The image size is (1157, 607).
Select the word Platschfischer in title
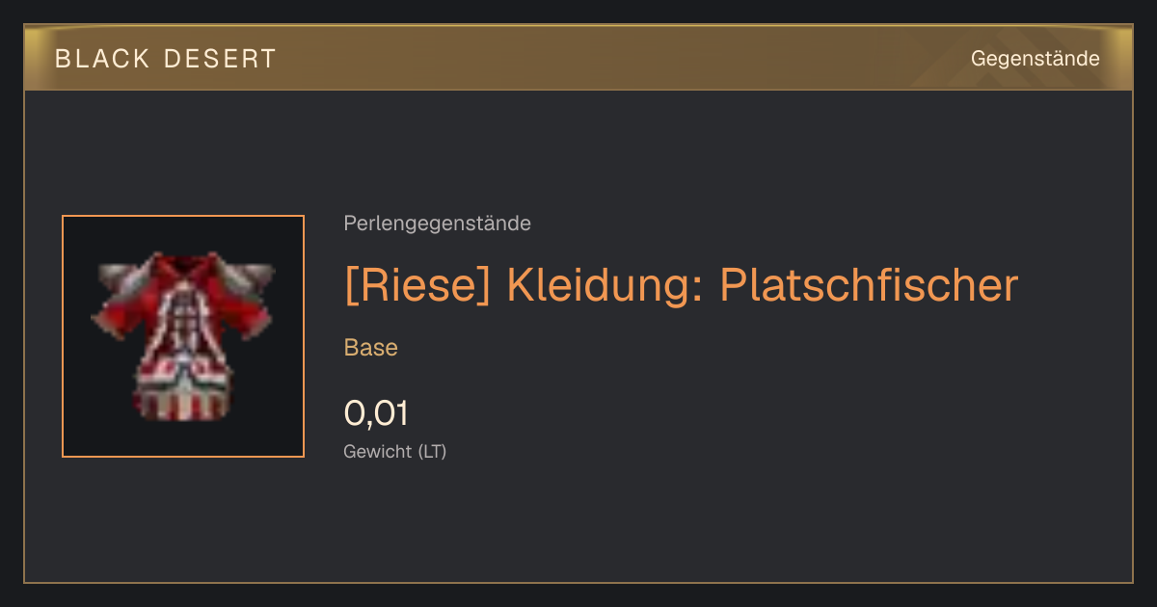[x=869, y=285]
